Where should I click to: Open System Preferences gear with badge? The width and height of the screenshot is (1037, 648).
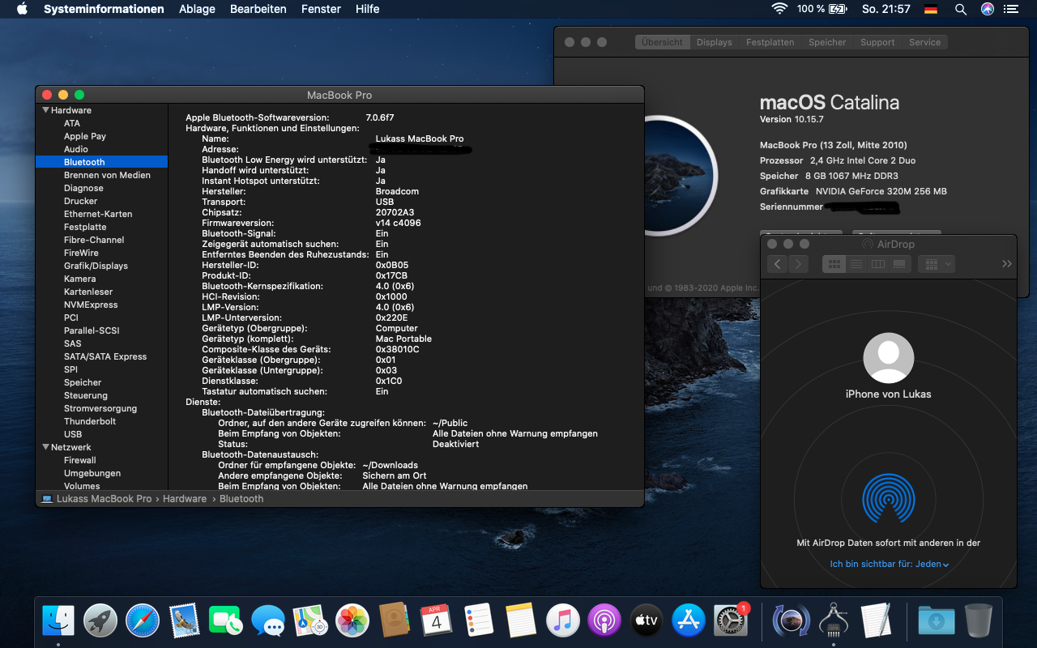731,620
